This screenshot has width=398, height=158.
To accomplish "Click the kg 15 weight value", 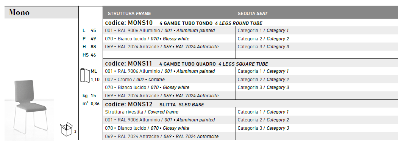I will (89, 95).
